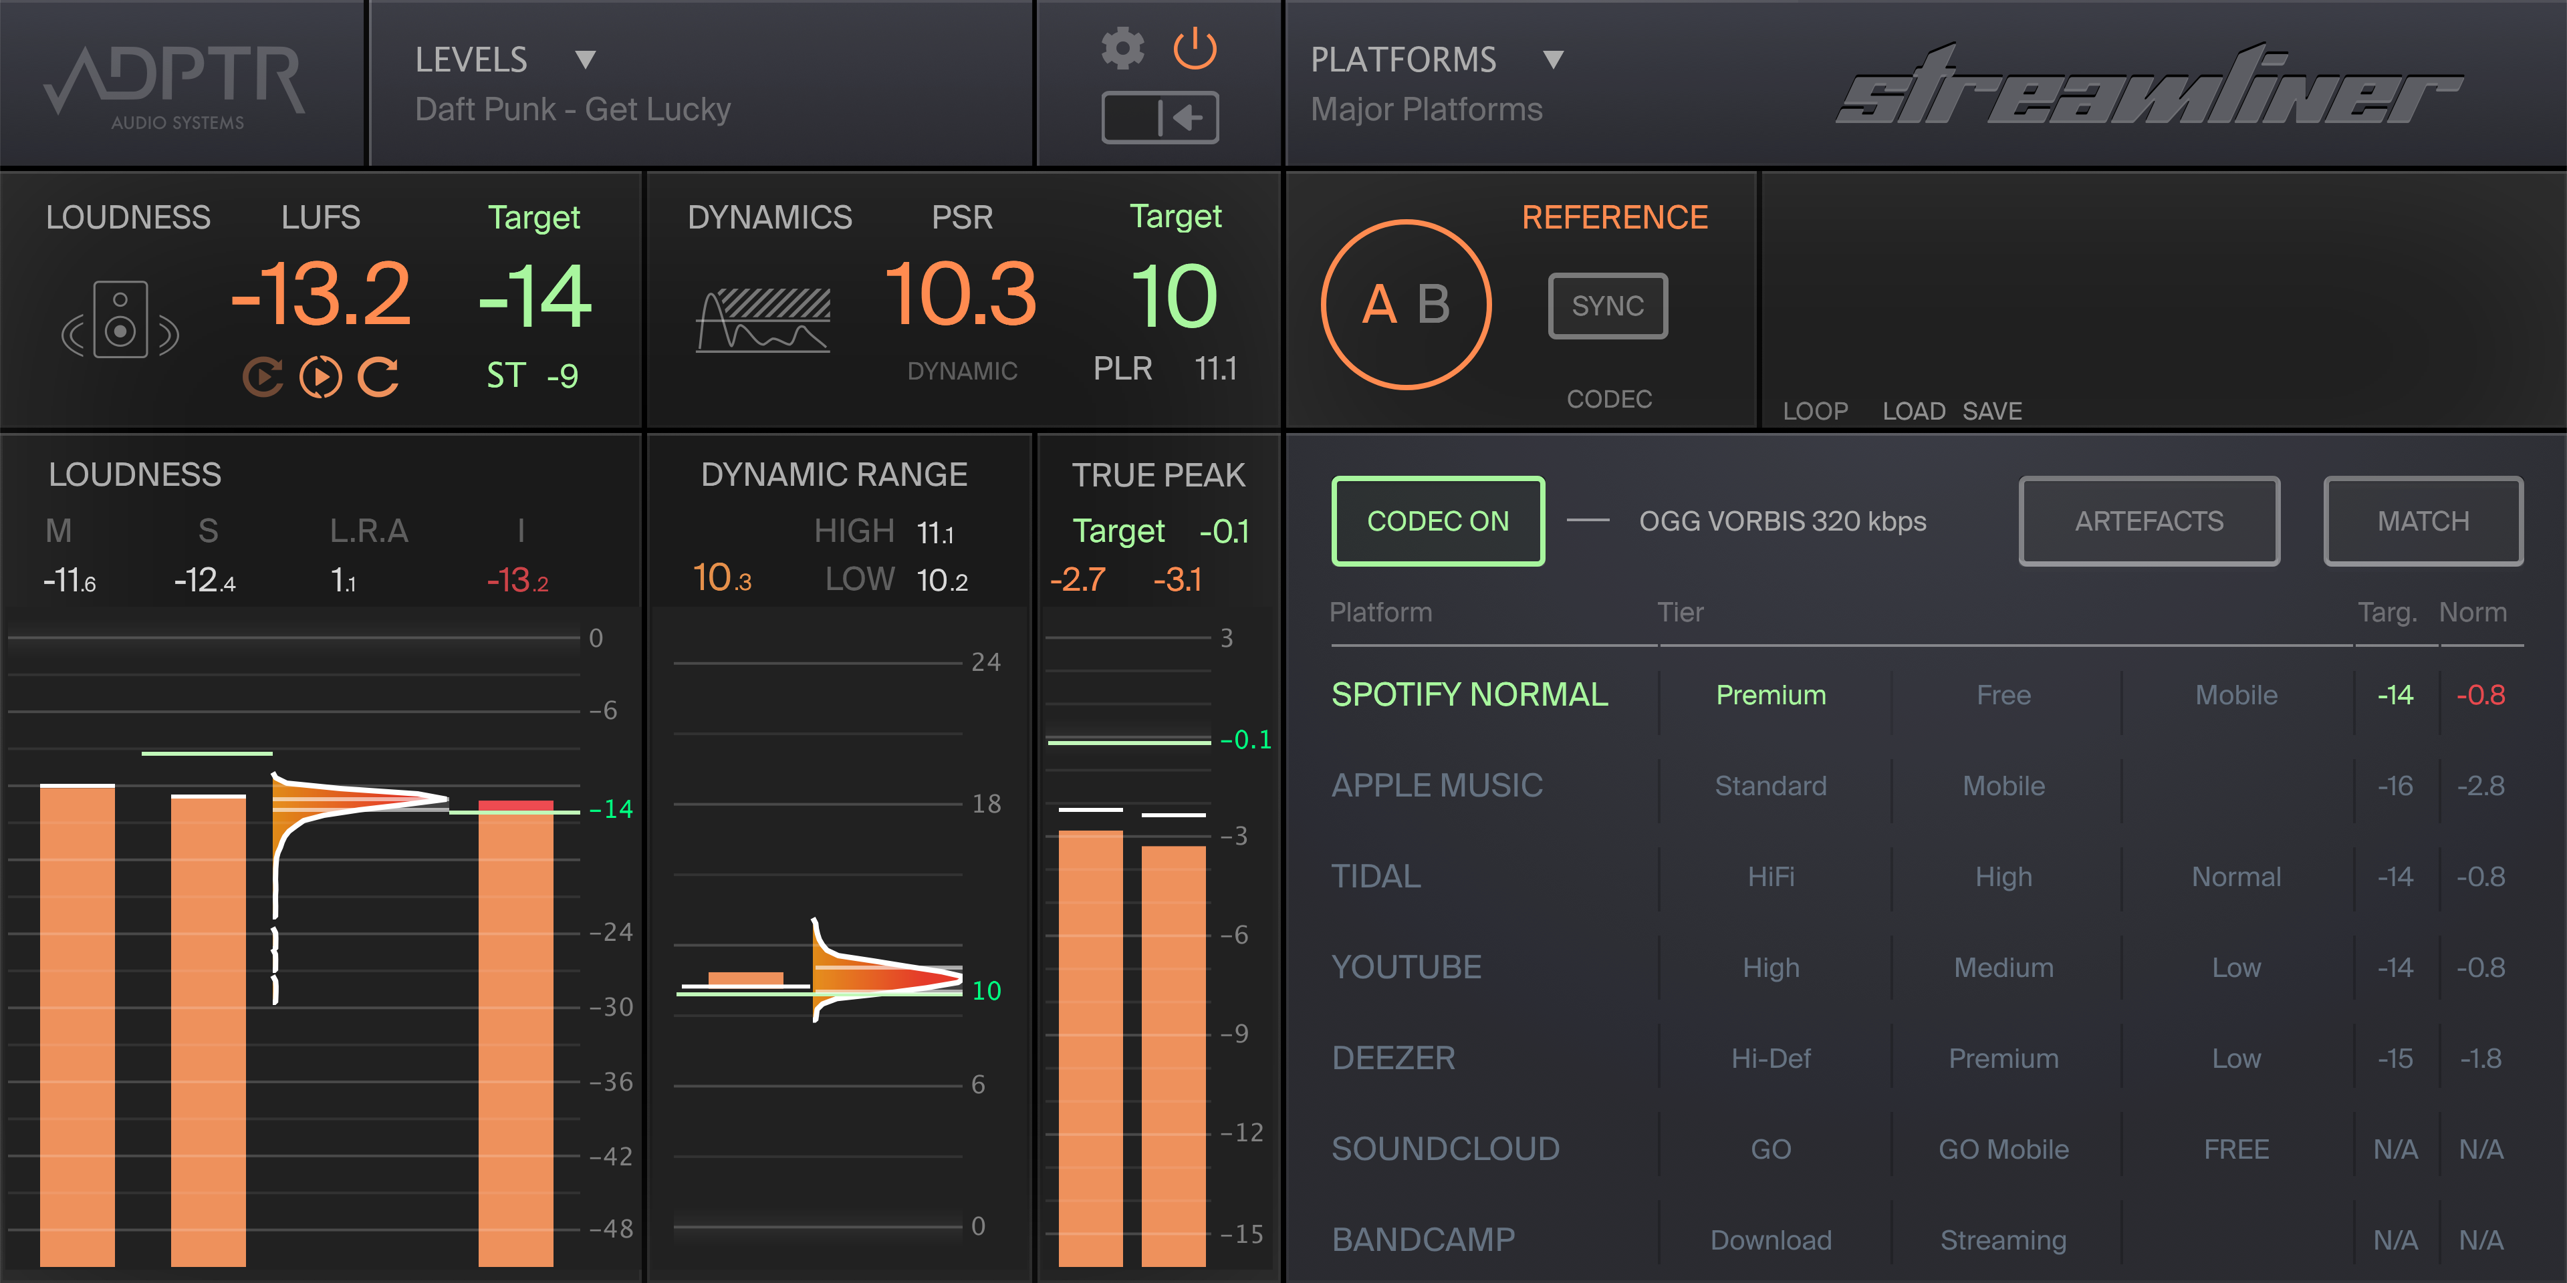Screen dimensions: 2567x1283
Task: Flip the input/output monitoring switch below the gear
Action: tap(1160, 118)
